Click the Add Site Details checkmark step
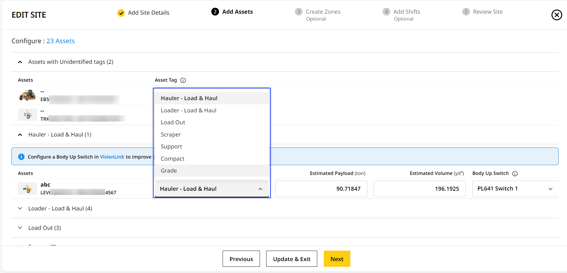The image size is (567, 273). coord(121,13)
